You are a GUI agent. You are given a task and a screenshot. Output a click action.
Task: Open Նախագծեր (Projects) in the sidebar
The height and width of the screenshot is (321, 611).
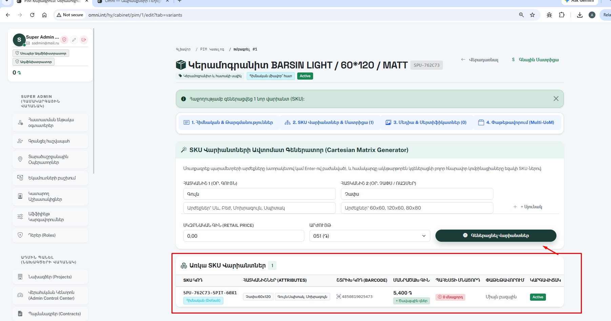(50, 277)
